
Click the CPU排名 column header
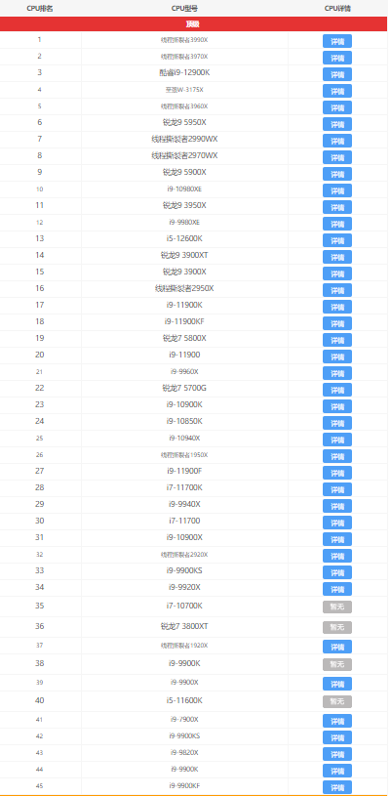40,9
